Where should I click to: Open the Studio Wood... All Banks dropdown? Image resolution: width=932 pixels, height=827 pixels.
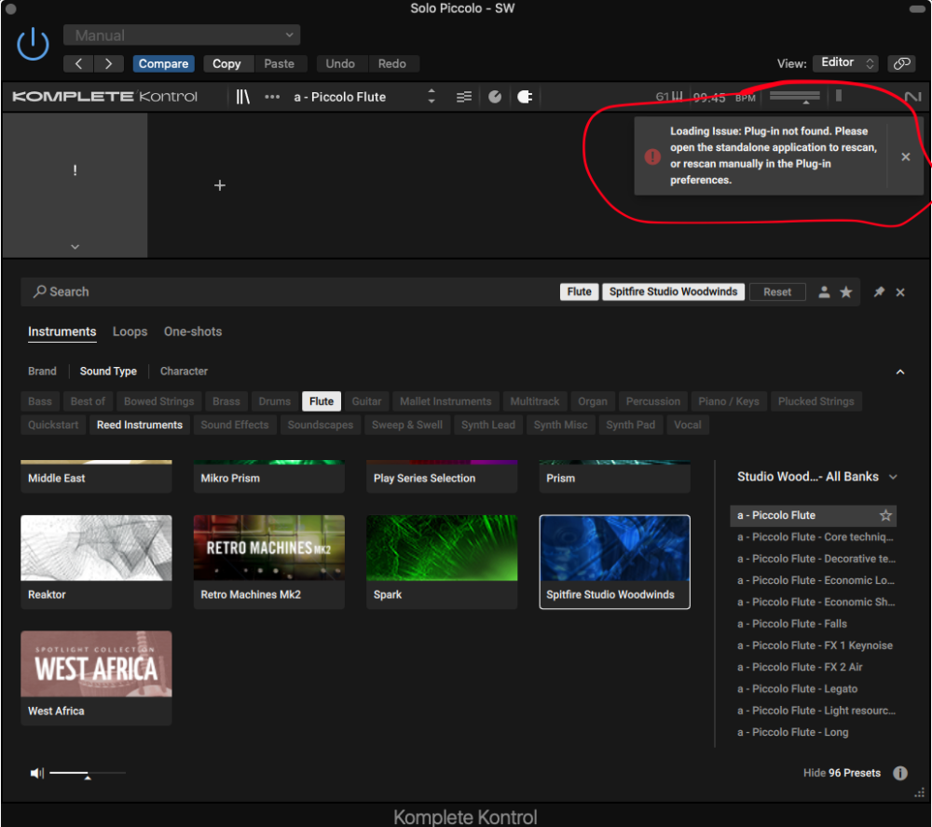(x=816, y=477)
